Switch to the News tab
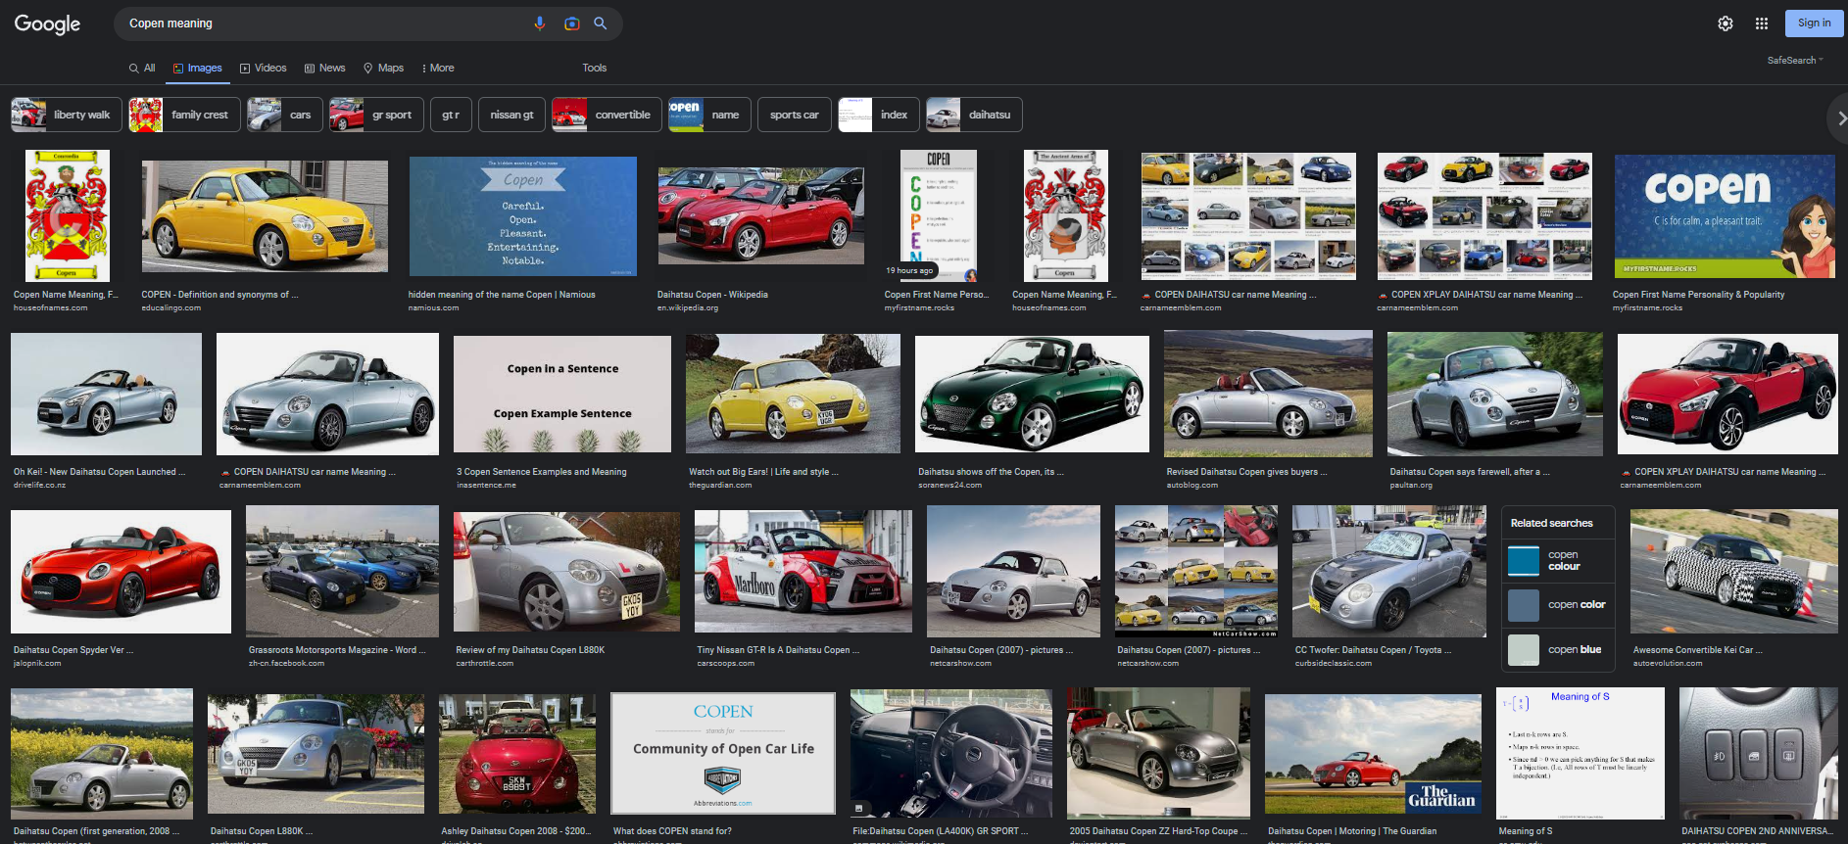This screenshot has height=844, width=1848. [324, 68]
